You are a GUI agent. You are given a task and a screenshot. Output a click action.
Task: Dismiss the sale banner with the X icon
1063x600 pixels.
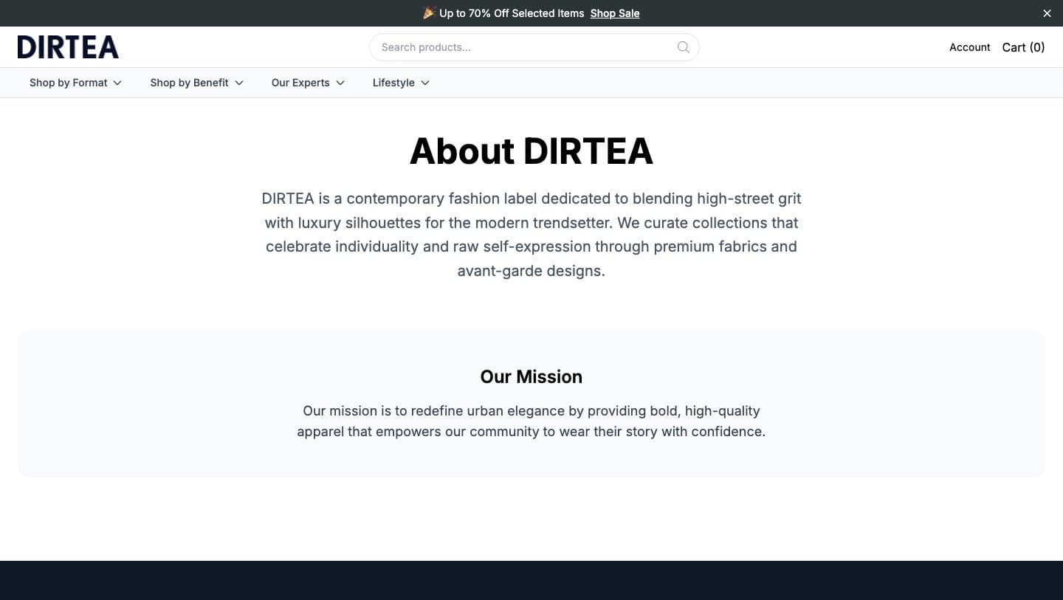(1047, 13)
